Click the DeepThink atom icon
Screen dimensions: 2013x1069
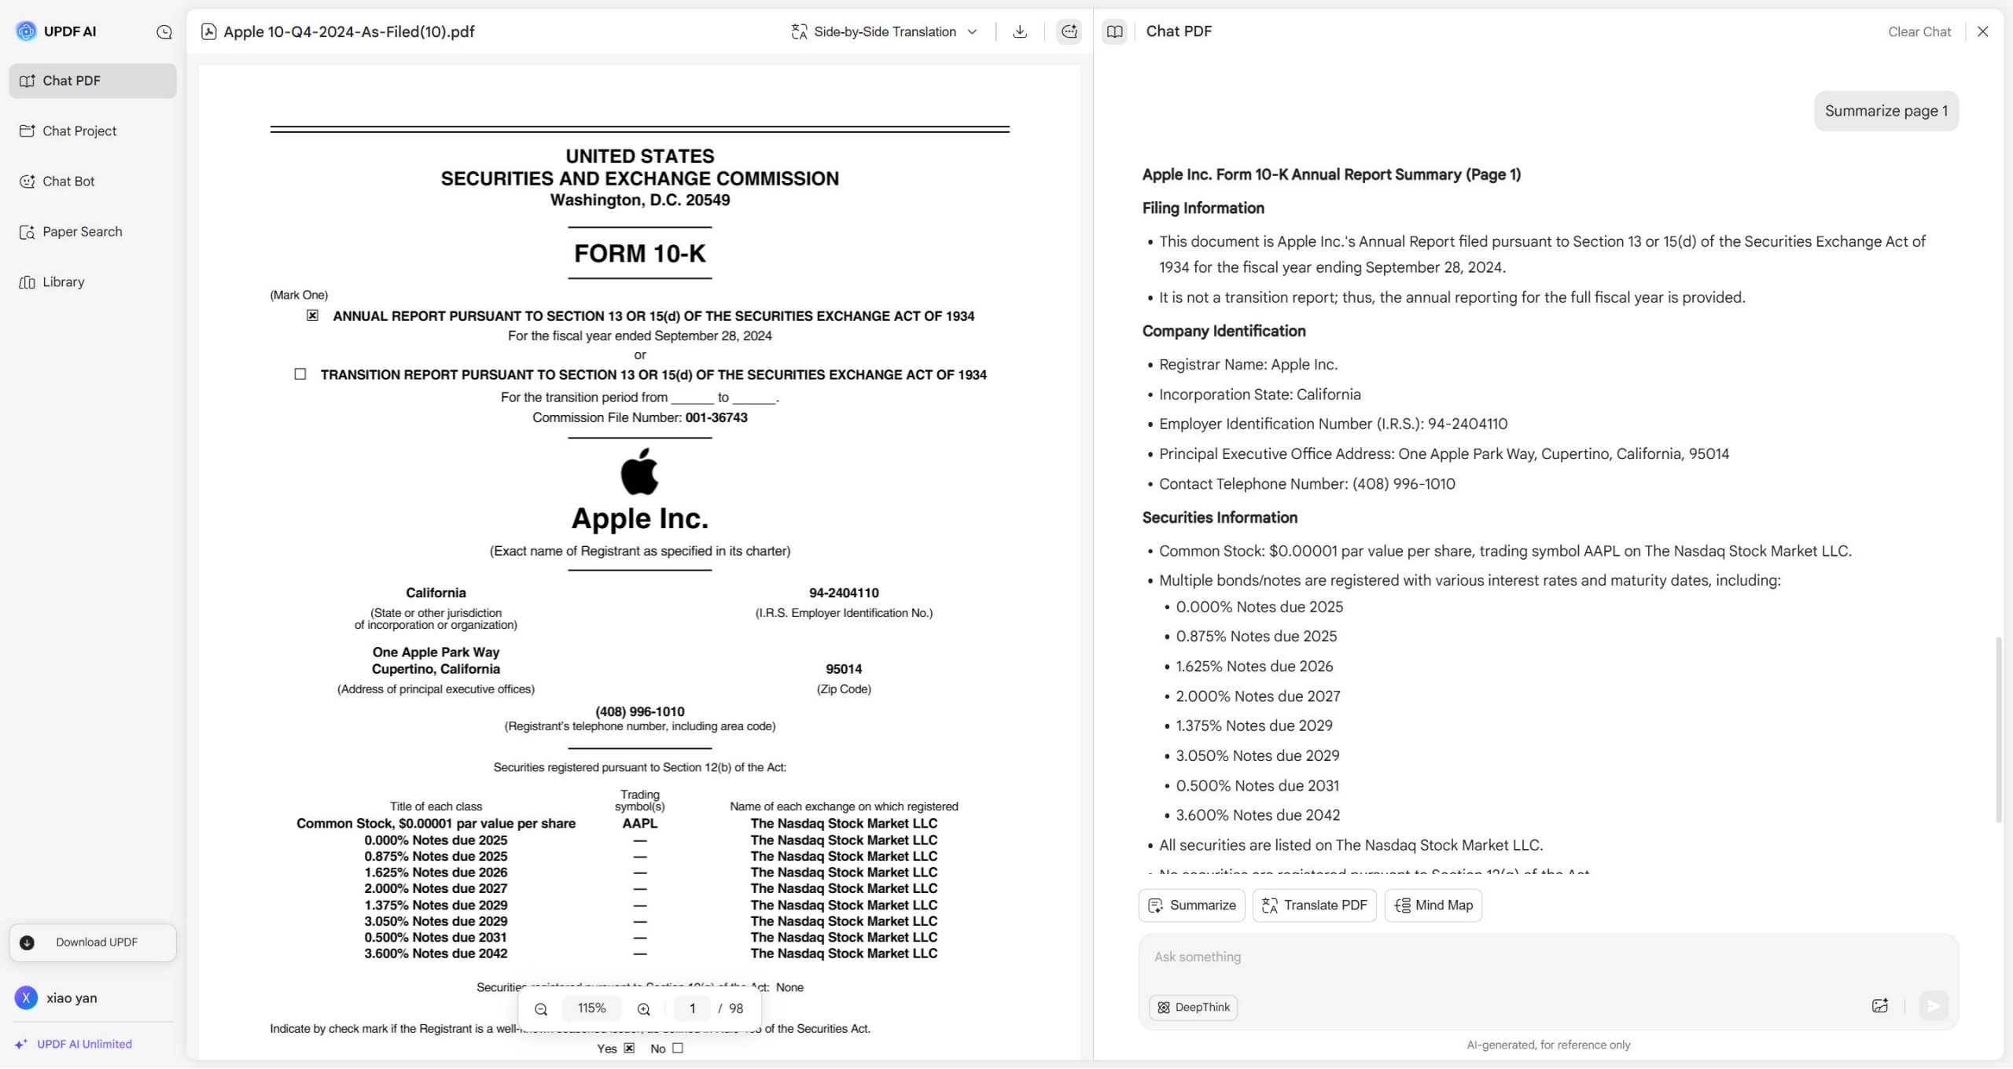(1164, 1008)
